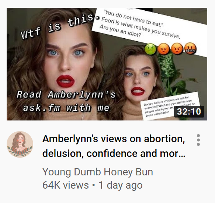Click the first red angry face emoji
This screenshot has height=203, width=215.
pos(163,49)
